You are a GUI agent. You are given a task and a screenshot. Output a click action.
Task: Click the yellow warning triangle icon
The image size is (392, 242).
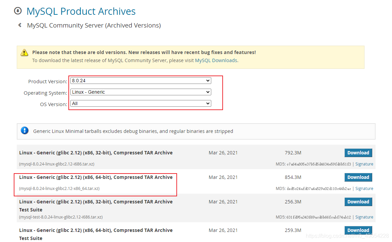click(x=24, y=53)
